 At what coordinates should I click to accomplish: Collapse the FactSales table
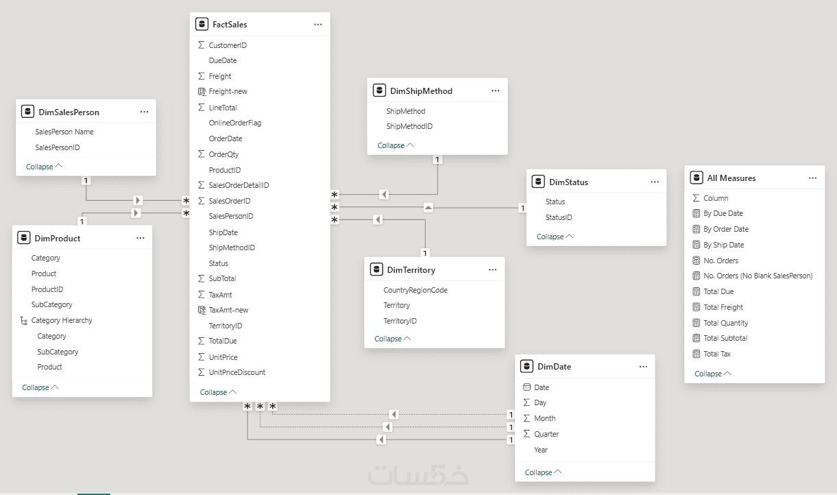pyautogui.click(x=218, y=392)
